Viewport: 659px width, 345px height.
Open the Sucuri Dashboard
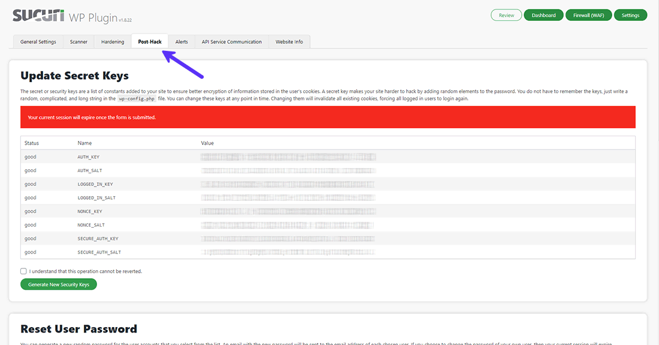(x=543, y=14)
